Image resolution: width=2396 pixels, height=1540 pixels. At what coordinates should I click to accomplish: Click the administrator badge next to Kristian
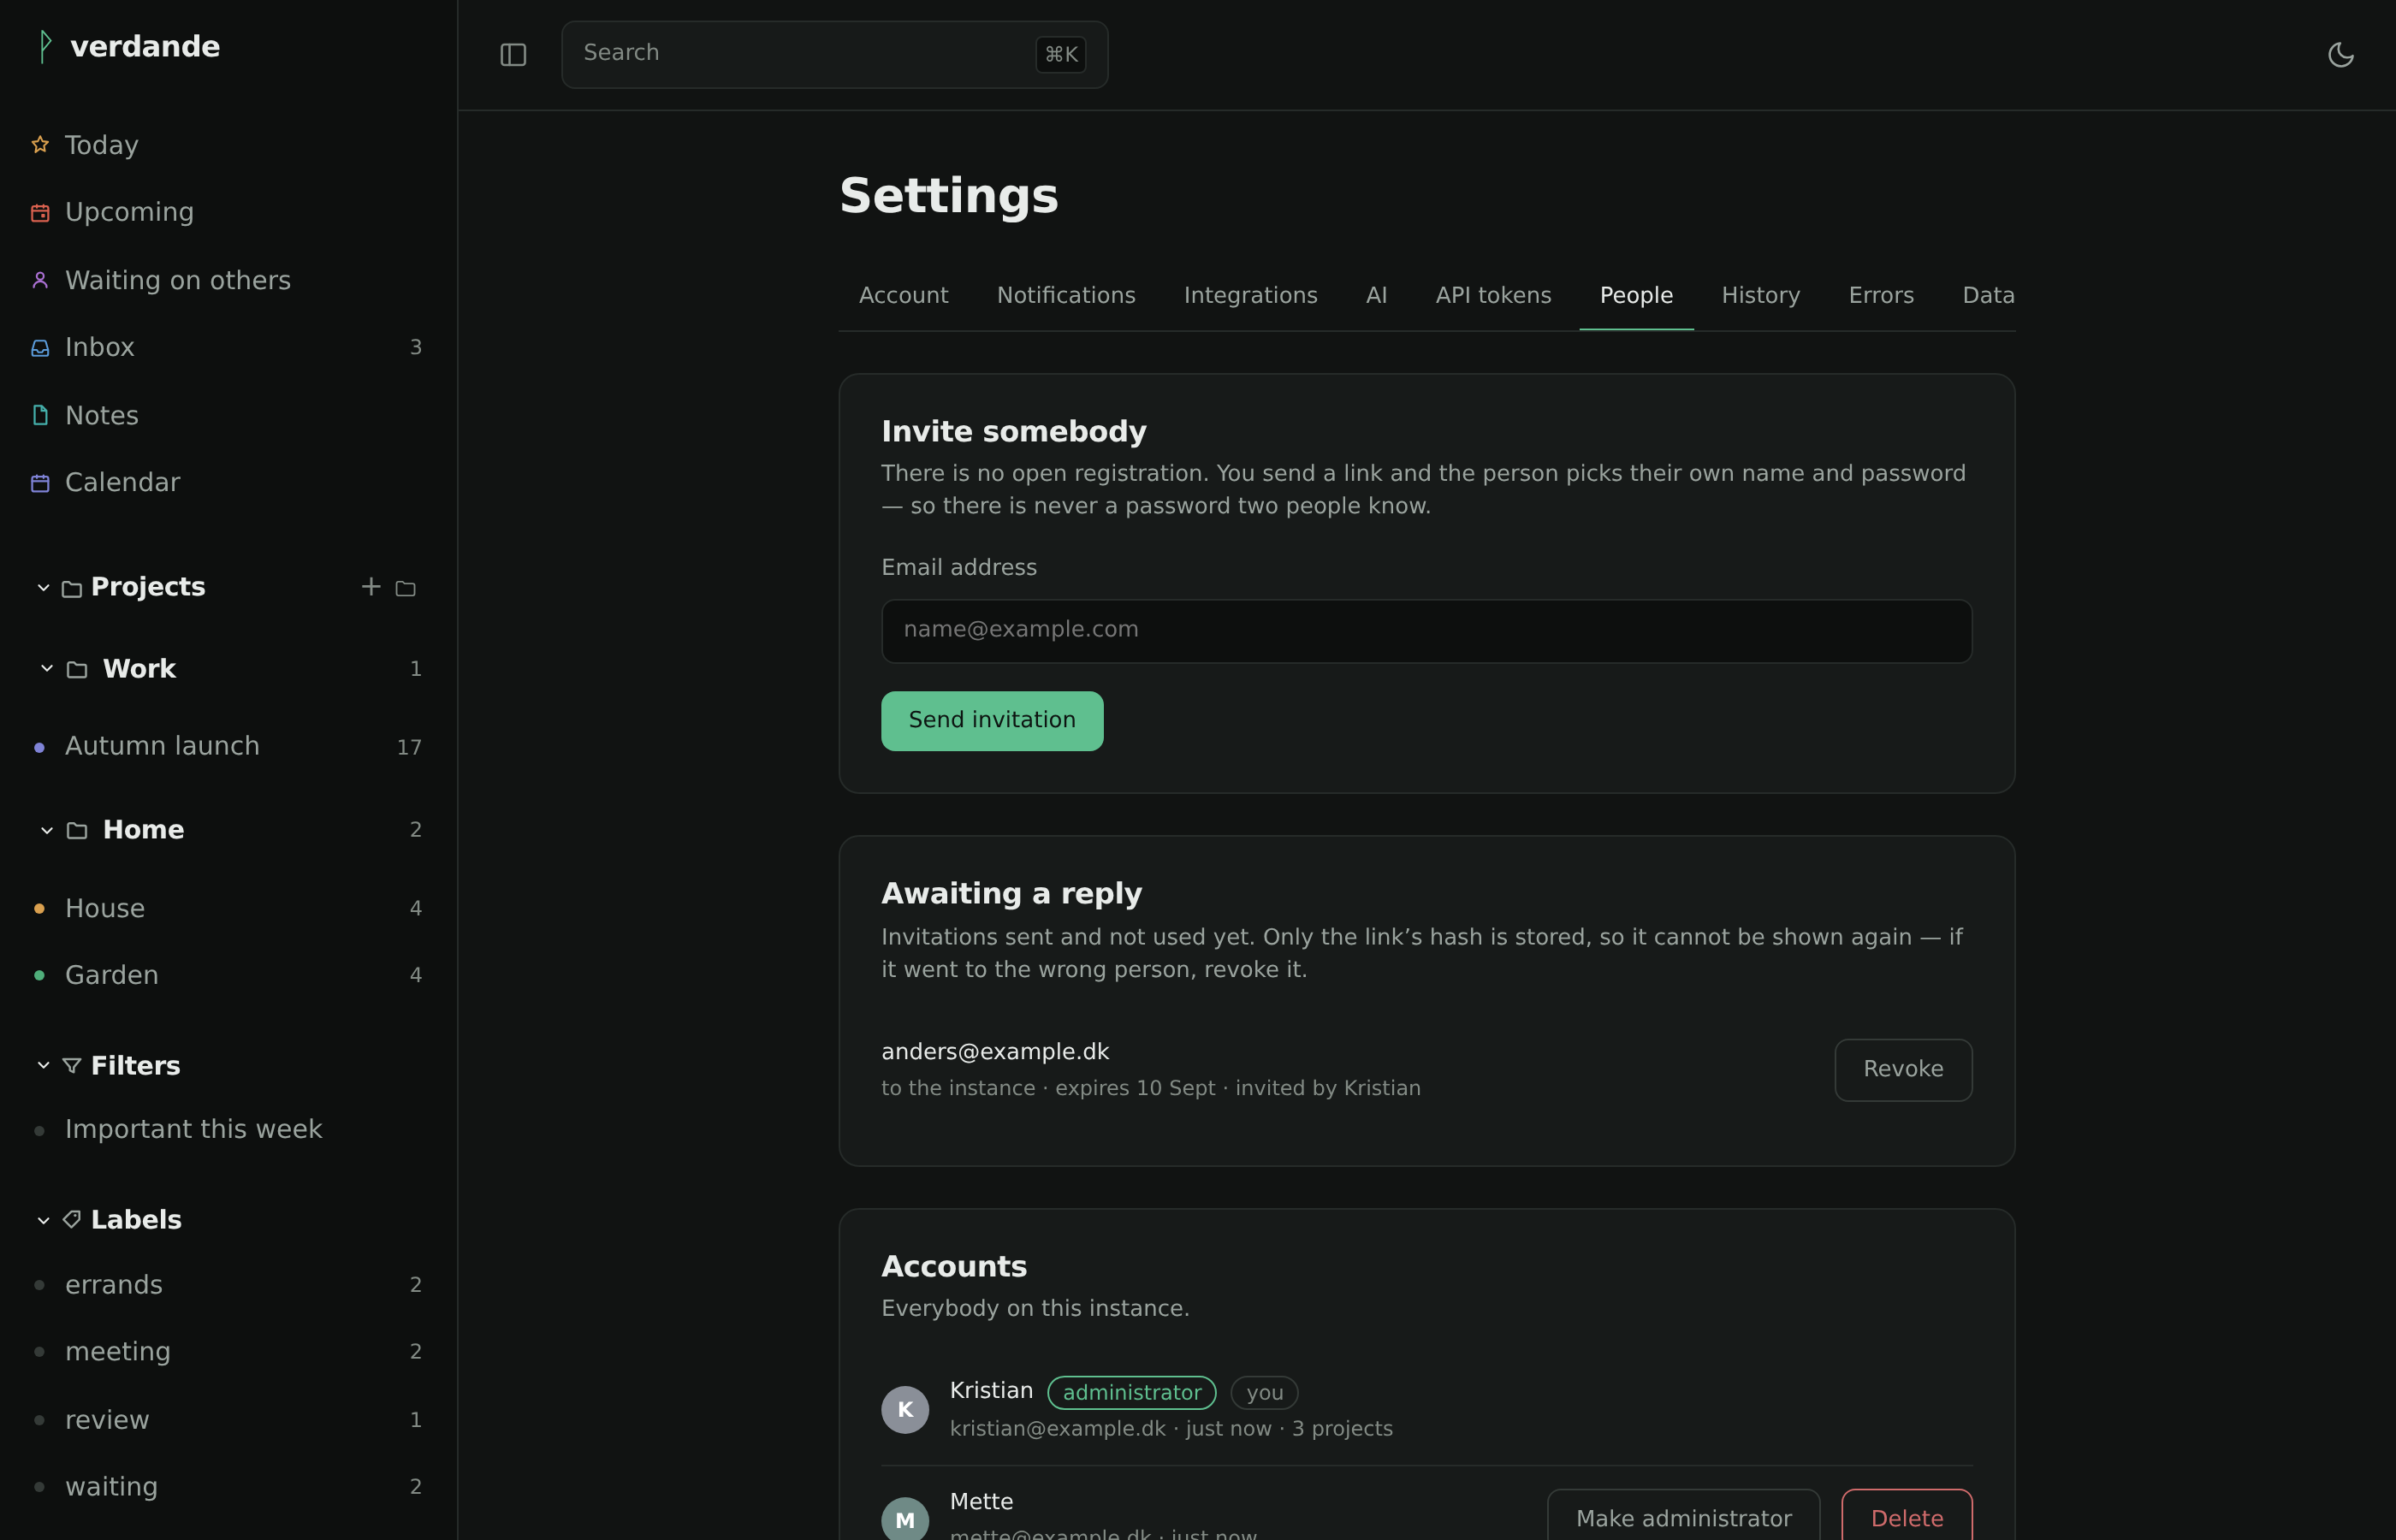(x=1132, y=1393)
